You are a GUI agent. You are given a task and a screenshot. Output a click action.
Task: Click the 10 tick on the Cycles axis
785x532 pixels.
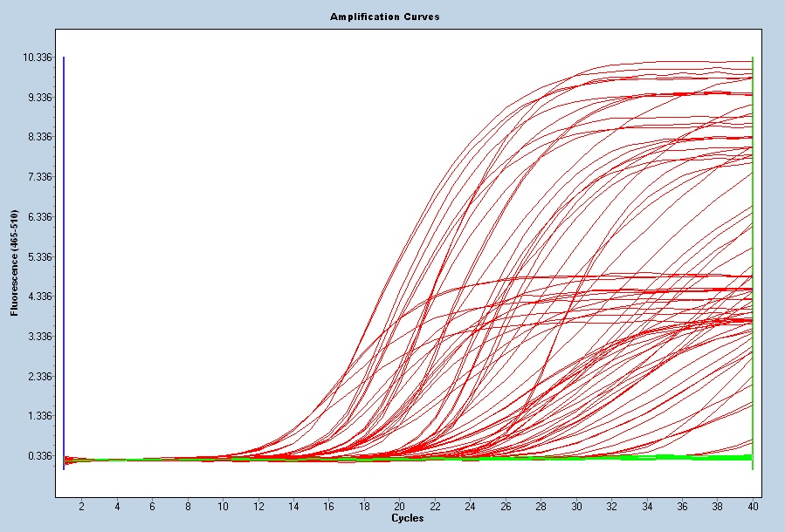pyautogui.click(x=223, y=506)
